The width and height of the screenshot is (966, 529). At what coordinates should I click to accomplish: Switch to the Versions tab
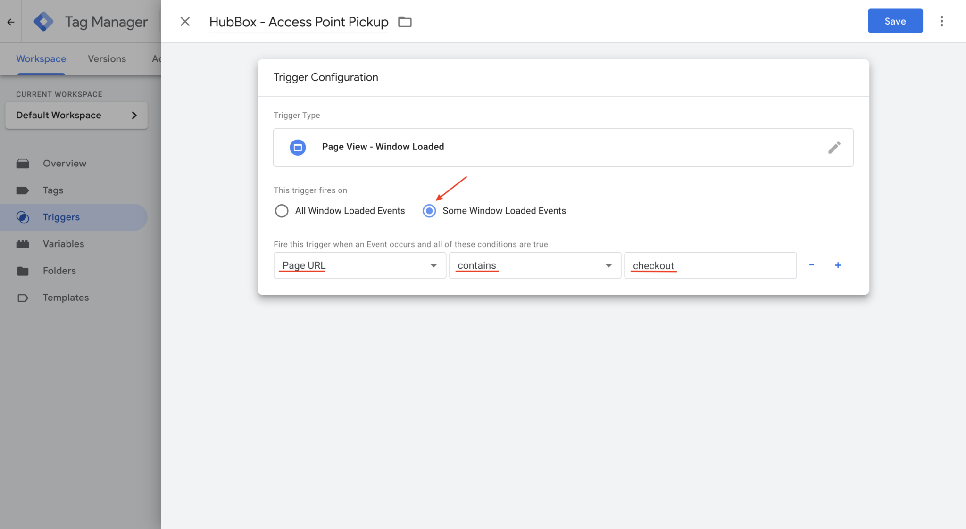pyautogui.click(x=107, y=59)
